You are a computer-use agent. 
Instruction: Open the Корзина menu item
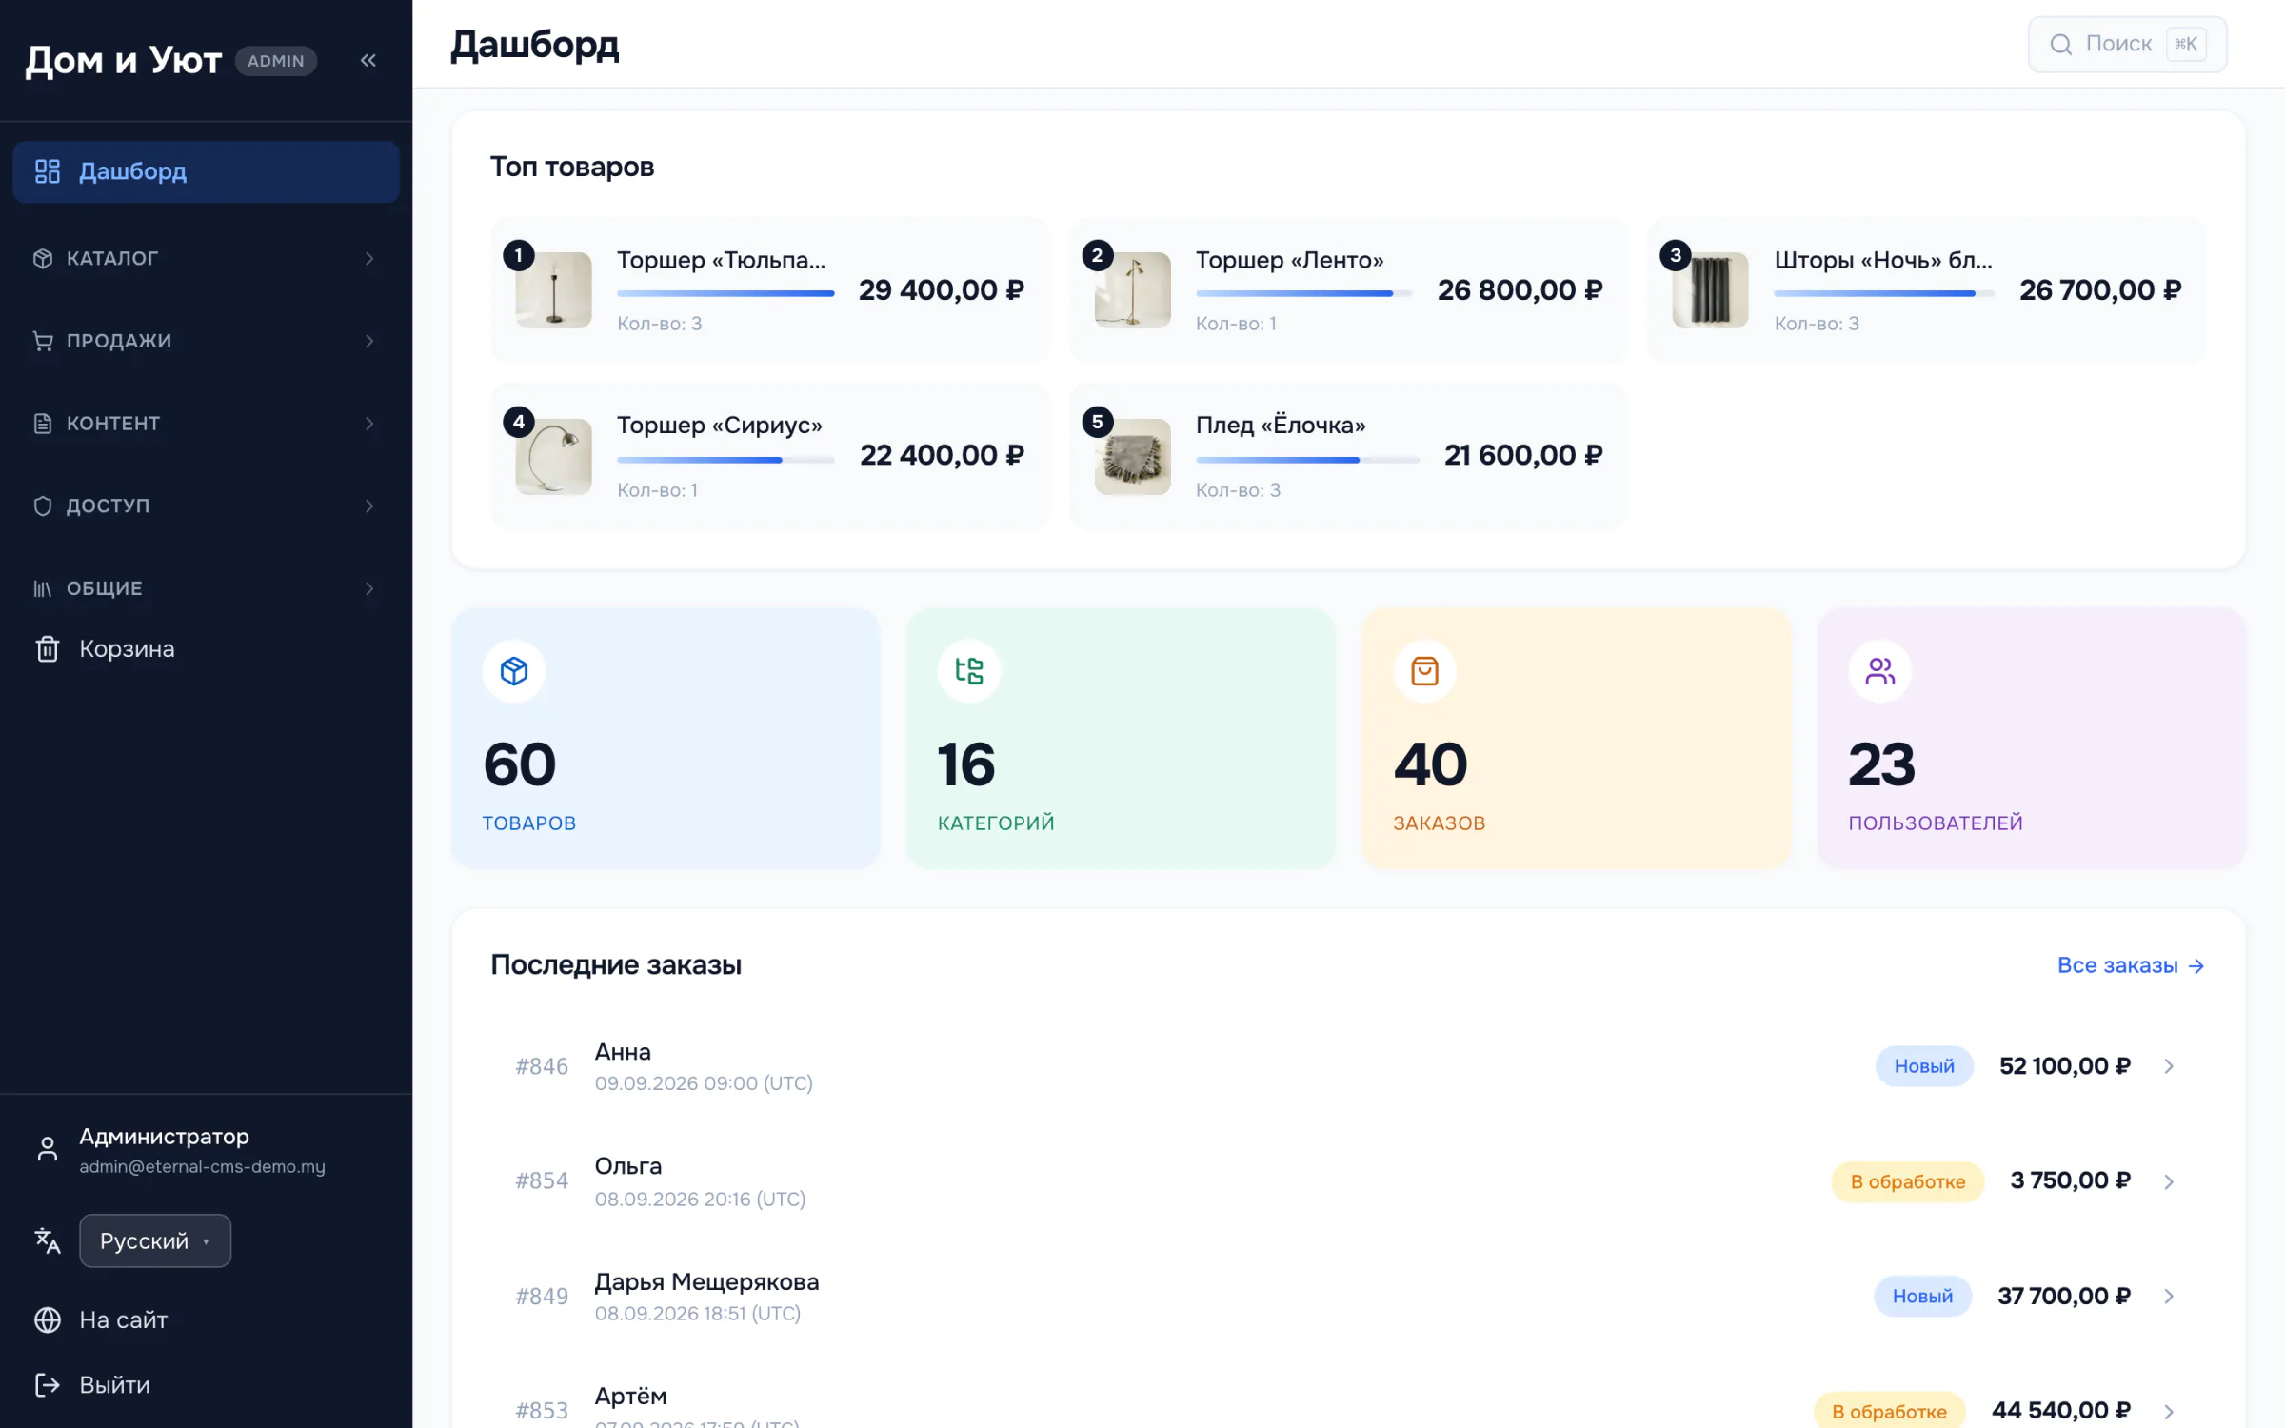pos(206,649)
